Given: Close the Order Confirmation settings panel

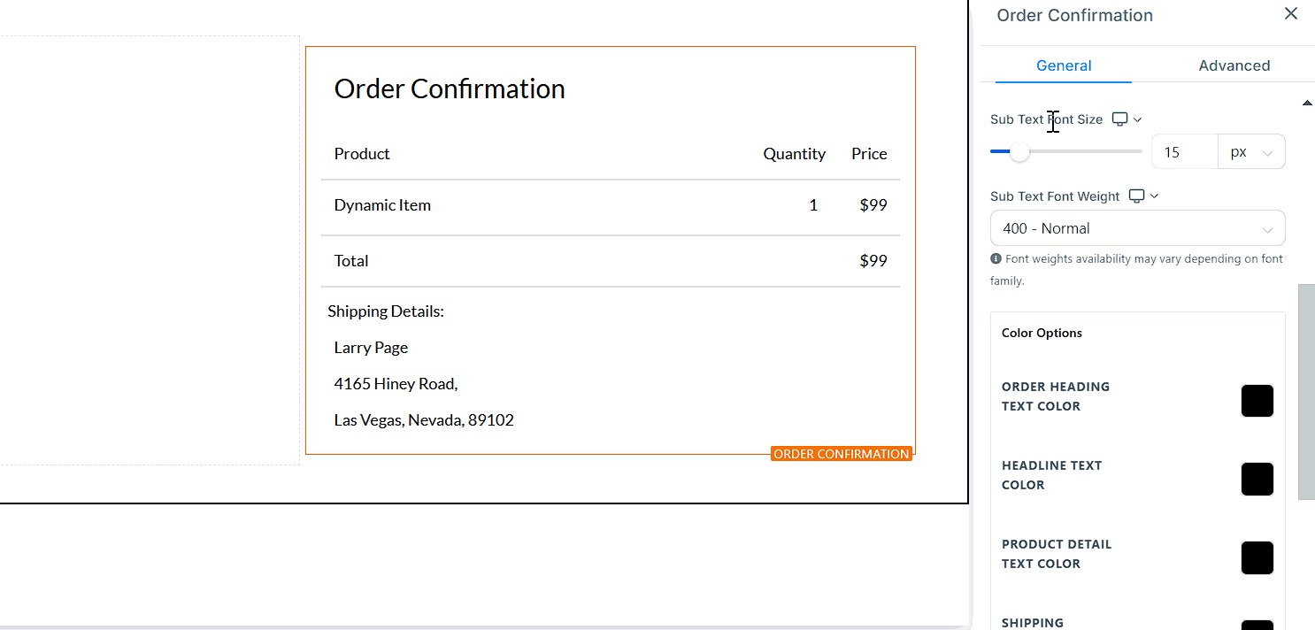Looking at the screenshot, I should pos(1291,13).
